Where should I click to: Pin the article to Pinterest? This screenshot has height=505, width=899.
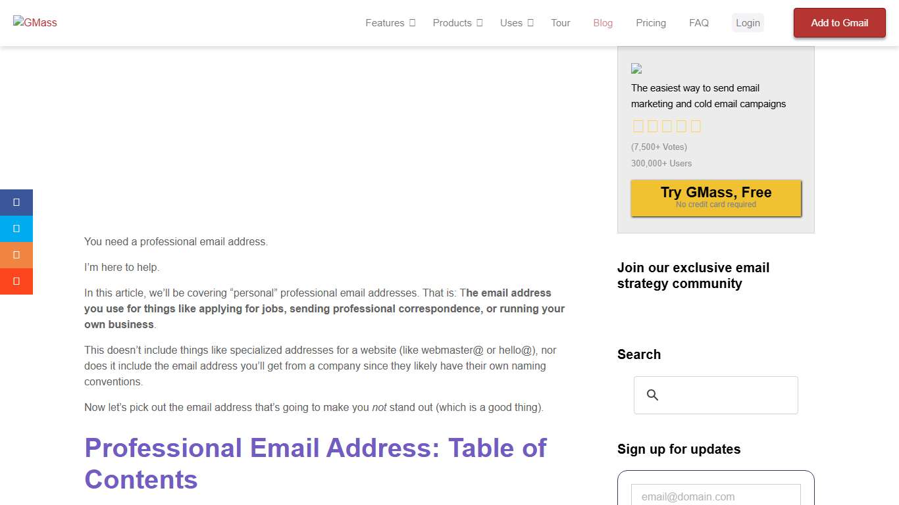click(x=16, y=281)
